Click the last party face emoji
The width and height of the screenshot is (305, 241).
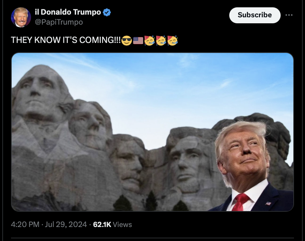[x=172, y=40]
